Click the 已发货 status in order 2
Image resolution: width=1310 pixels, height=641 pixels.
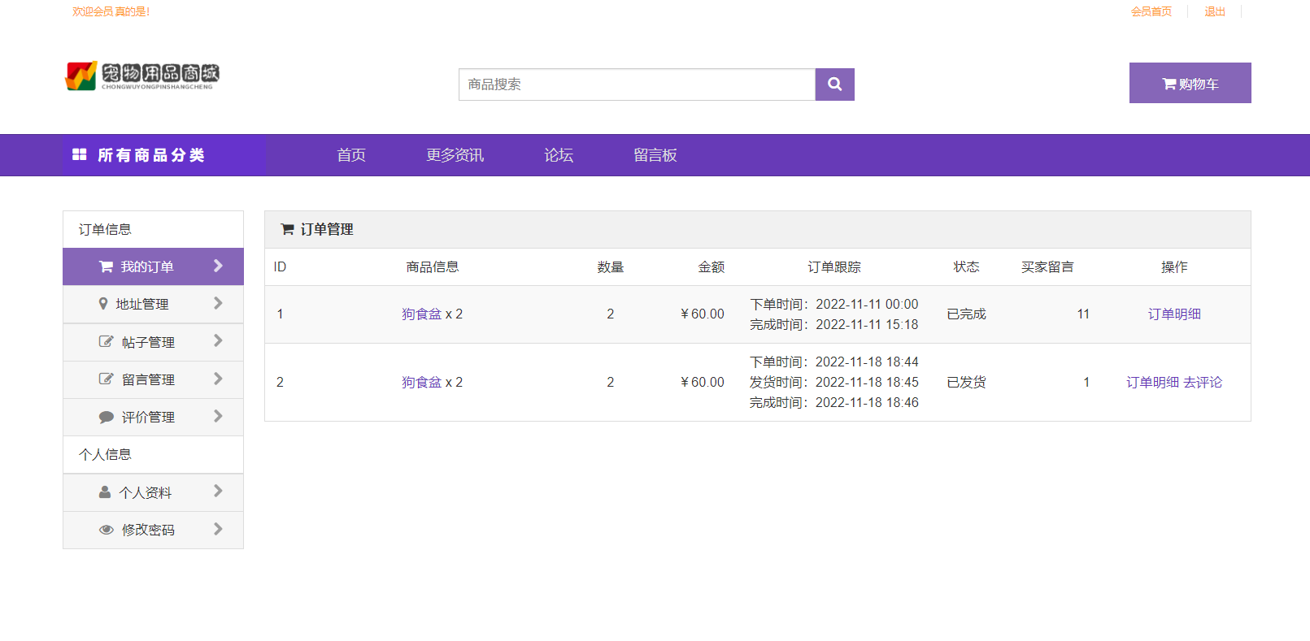[966, 382]
